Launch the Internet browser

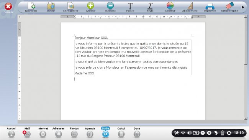click(43, 132)
